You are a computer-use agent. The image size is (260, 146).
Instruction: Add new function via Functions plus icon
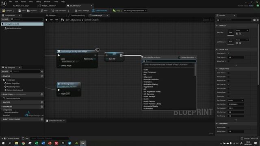click(42, 94)
